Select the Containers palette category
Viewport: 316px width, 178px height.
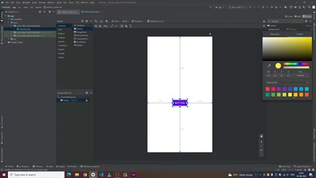63,45
